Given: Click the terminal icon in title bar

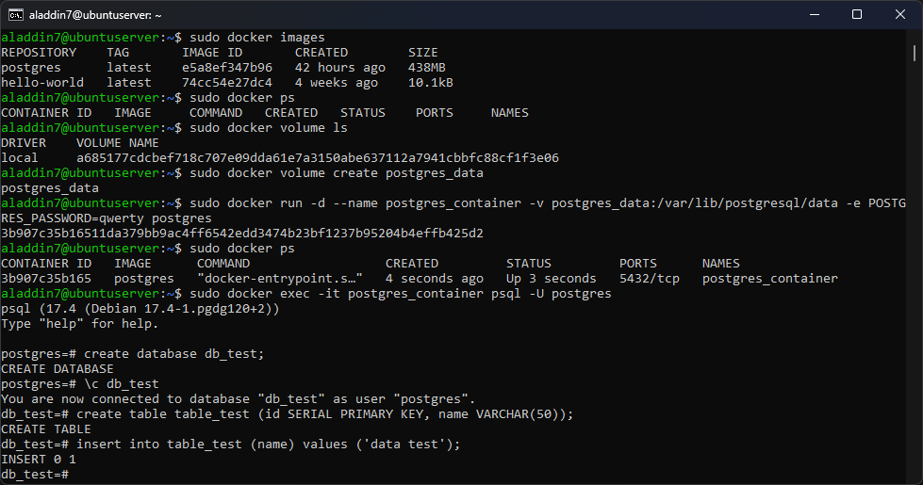Looking at the screenshot, I should (16, 15).
